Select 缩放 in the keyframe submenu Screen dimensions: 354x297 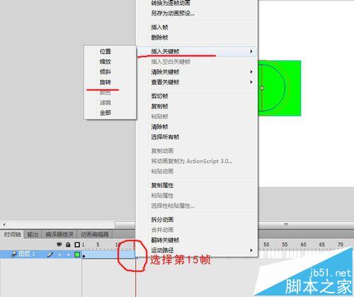(x=105, y=62)
